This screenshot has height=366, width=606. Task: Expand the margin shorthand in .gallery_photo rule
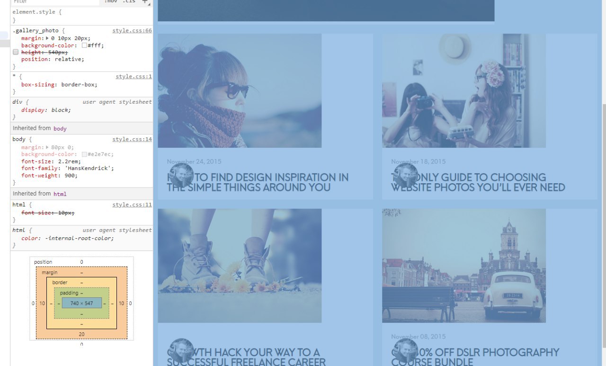coord(47,38)
